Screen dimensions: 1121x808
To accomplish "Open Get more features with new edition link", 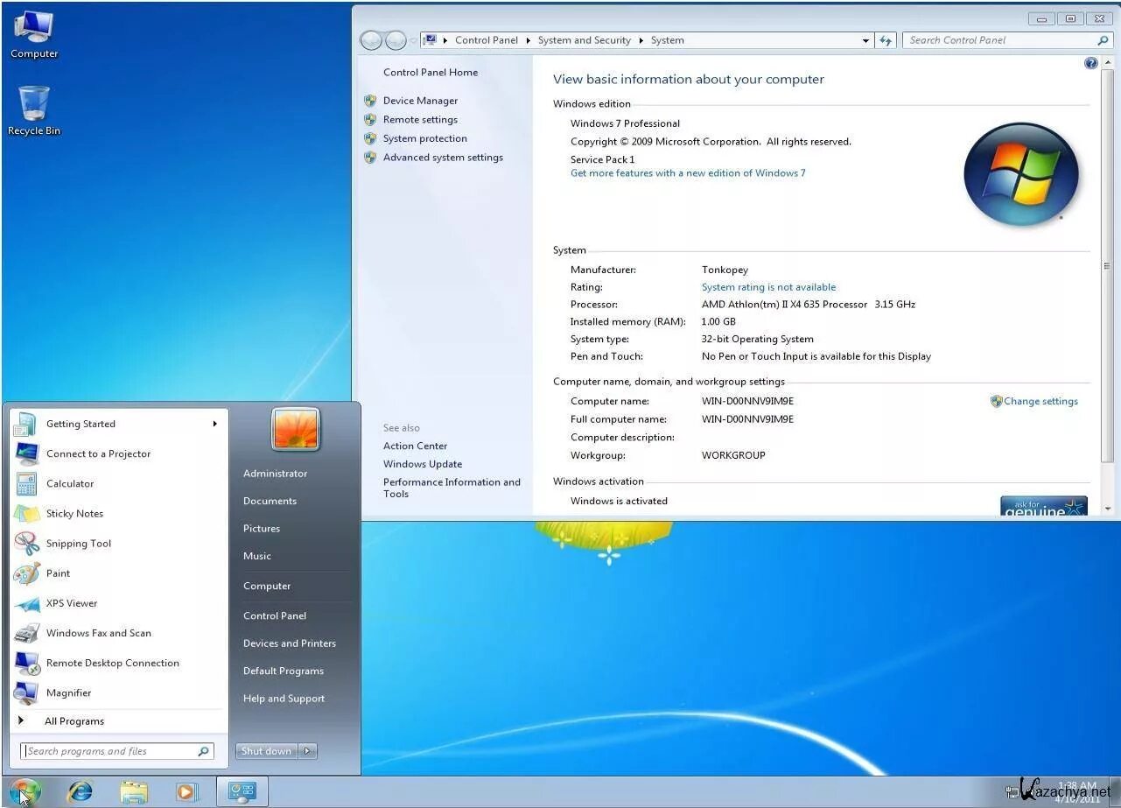I will [x=688, y=173].
